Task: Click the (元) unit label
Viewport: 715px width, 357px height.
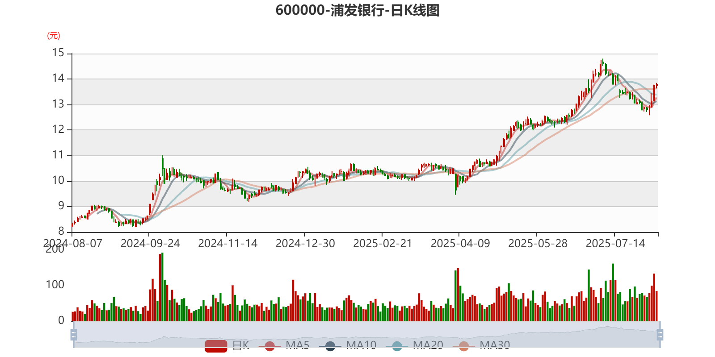Action: click(54, 36)
